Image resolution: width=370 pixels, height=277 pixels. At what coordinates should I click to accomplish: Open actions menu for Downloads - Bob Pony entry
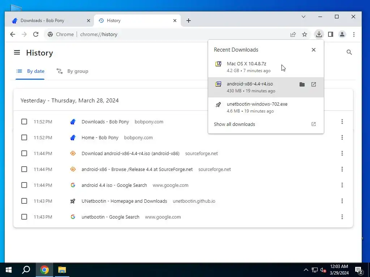tap(342, 122)
